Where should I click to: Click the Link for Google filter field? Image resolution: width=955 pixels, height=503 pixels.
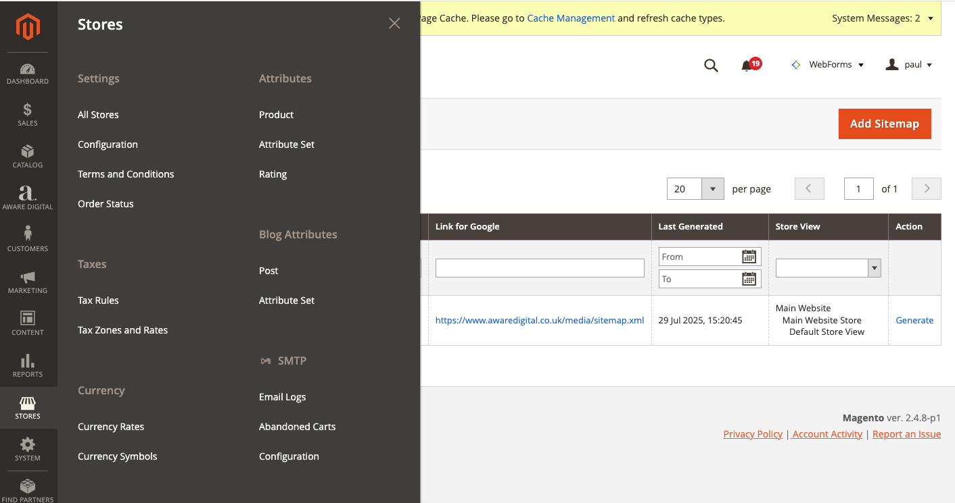coord(540,268)
